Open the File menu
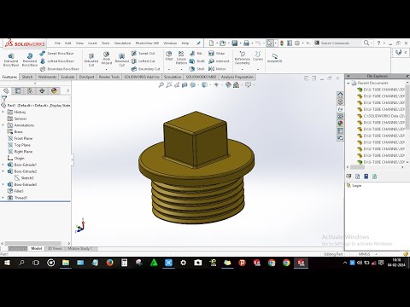The width and height of the screenshot is (410, 307). click(x=57, y=43)
